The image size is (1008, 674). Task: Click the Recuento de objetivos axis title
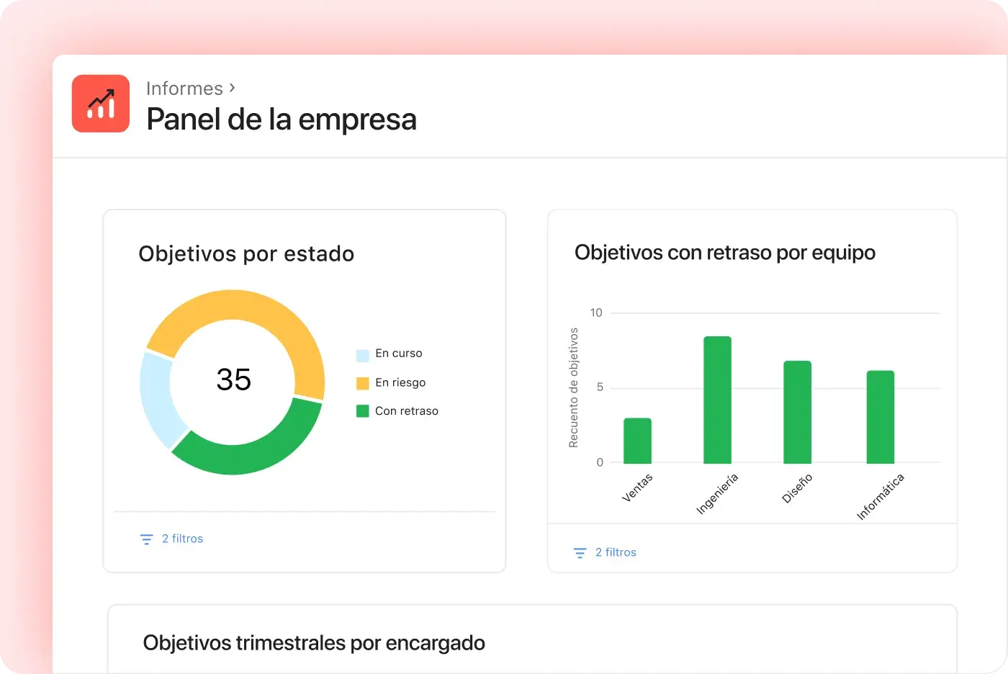574,388
